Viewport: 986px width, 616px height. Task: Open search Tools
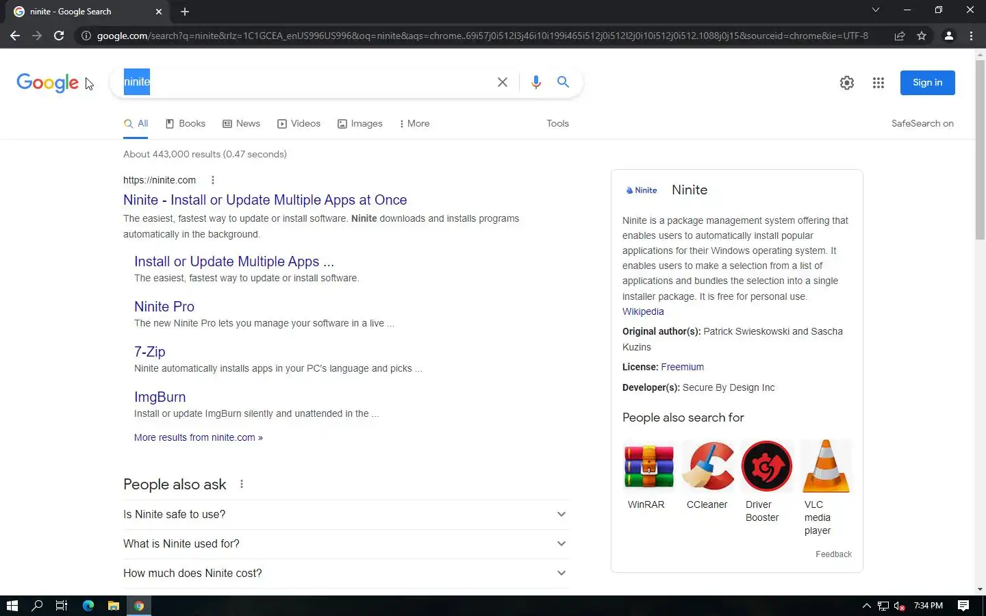pos(557,124)
